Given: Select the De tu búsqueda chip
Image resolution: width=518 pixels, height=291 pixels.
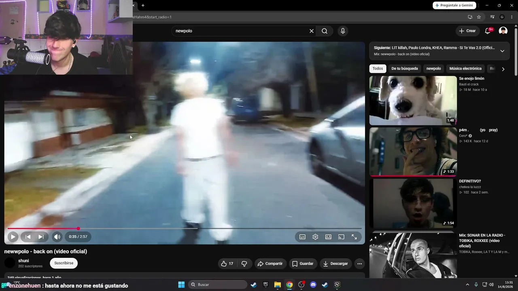Looking at the screenshot, I should click(x=405, y=69).
